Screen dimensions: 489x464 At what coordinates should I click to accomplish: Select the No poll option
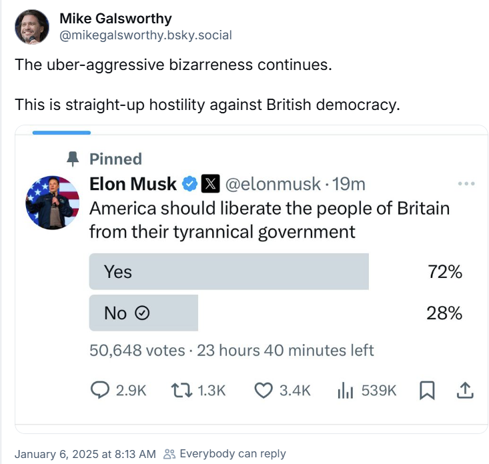(143, 313)
